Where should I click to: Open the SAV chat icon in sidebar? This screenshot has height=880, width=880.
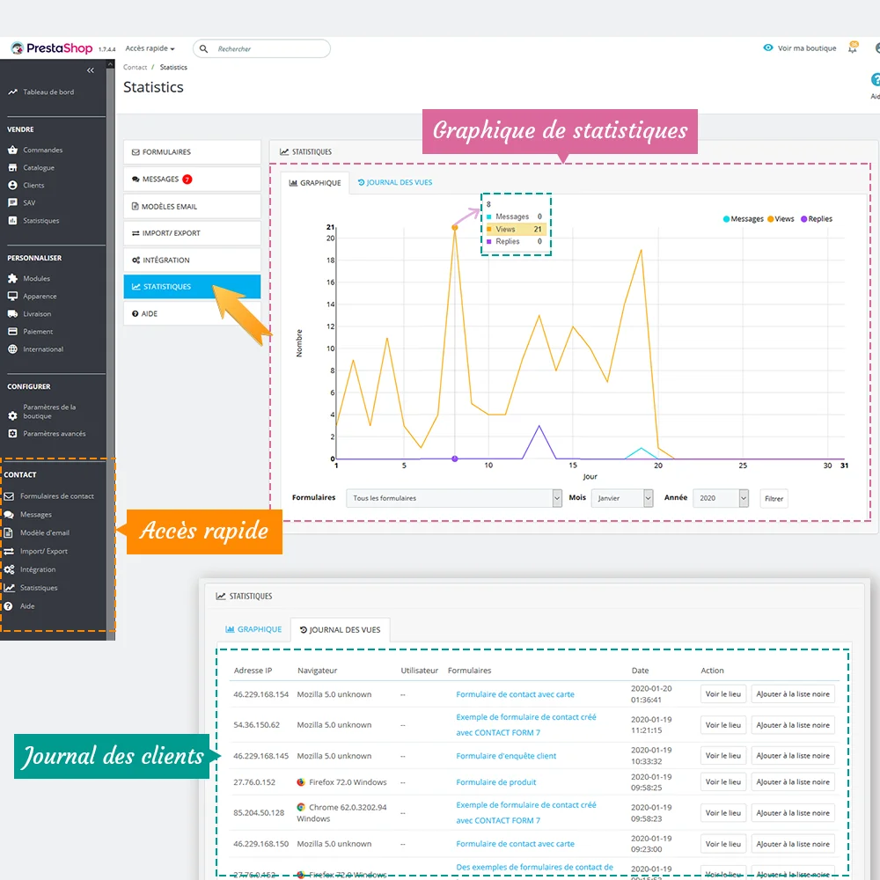[x=12, y=202]
